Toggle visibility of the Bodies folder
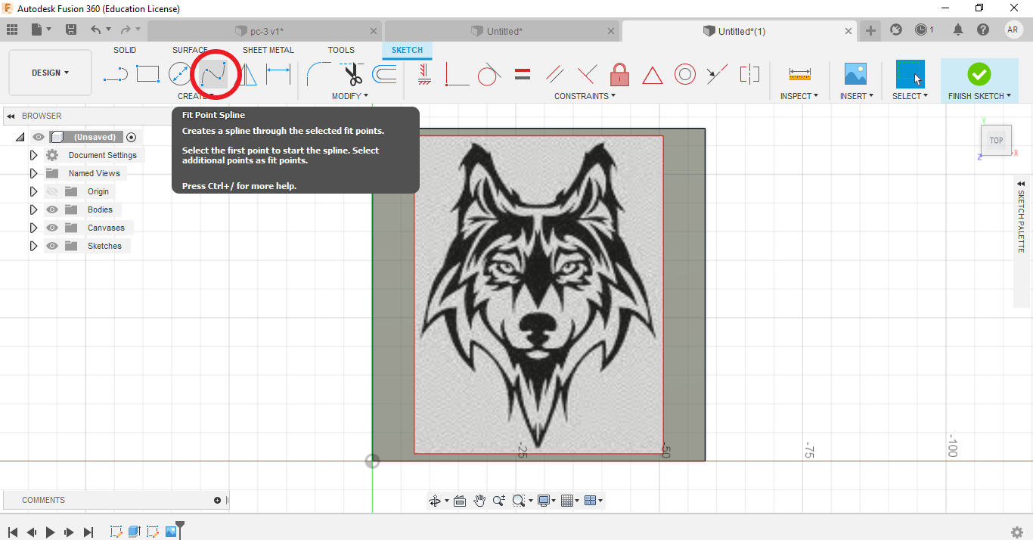 (x=52, y=209)
